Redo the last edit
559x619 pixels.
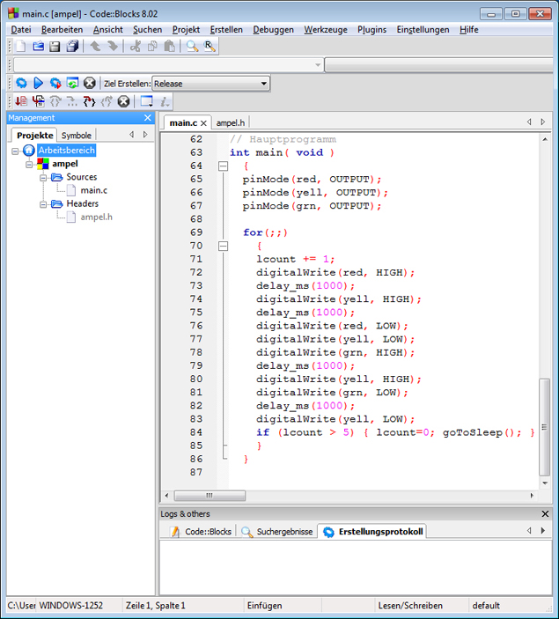coord(113,47)
